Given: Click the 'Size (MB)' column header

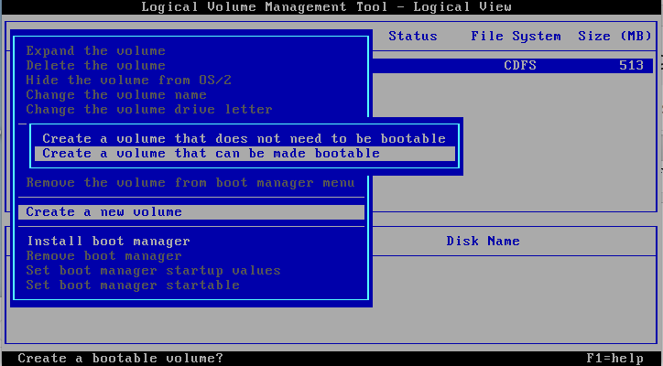Looking at the screenshot, I should [x=614, y=37].
